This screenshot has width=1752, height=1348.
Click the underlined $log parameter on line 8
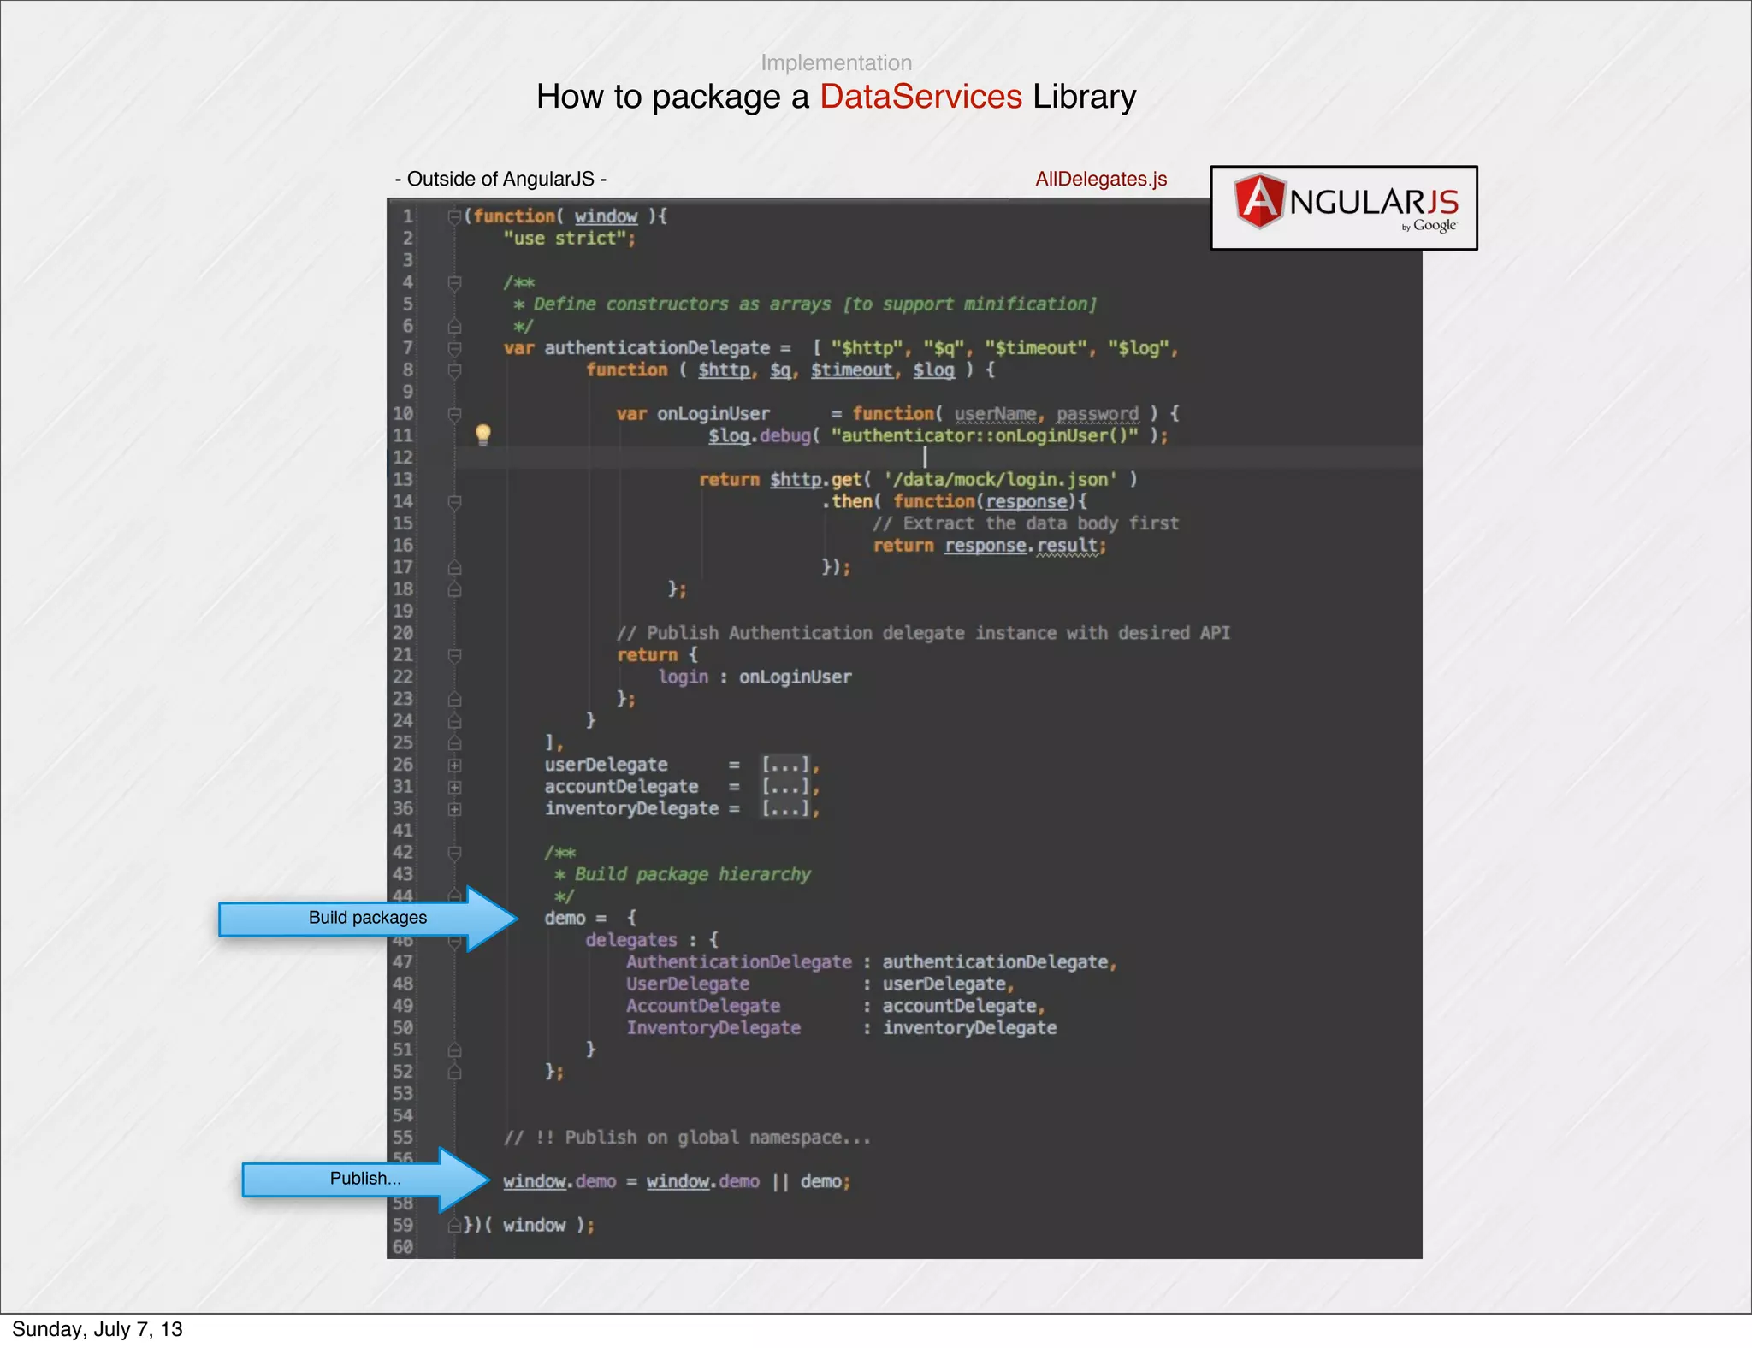pyautogui.click(x=933, y=370)
